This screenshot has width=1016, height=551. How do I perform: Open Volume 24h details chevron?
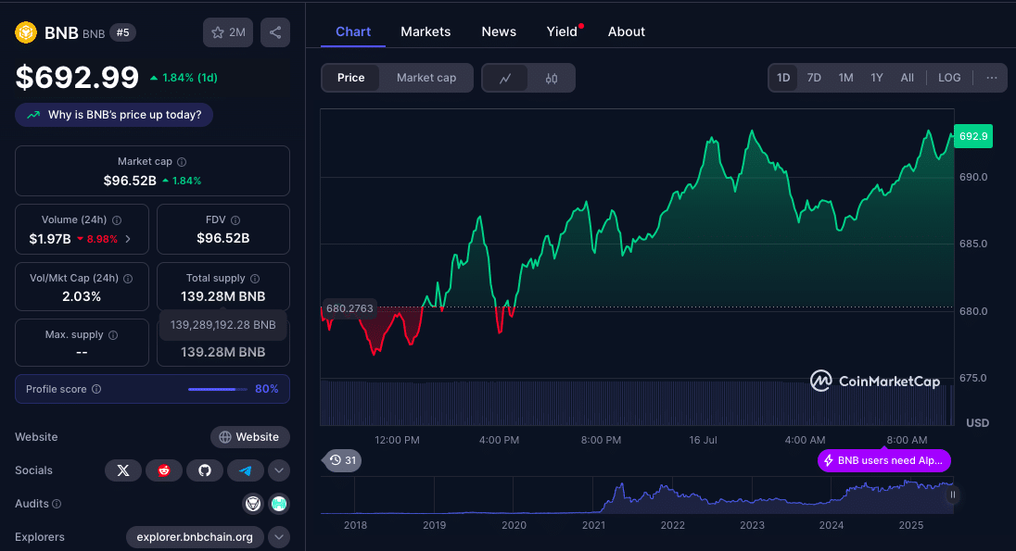click(128, 239)
